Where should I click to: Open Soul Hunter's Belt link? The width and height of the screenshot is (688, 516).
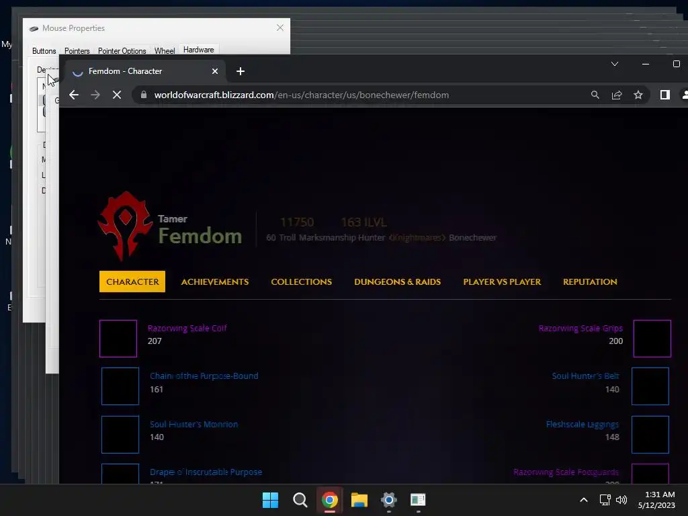point(585,376)
